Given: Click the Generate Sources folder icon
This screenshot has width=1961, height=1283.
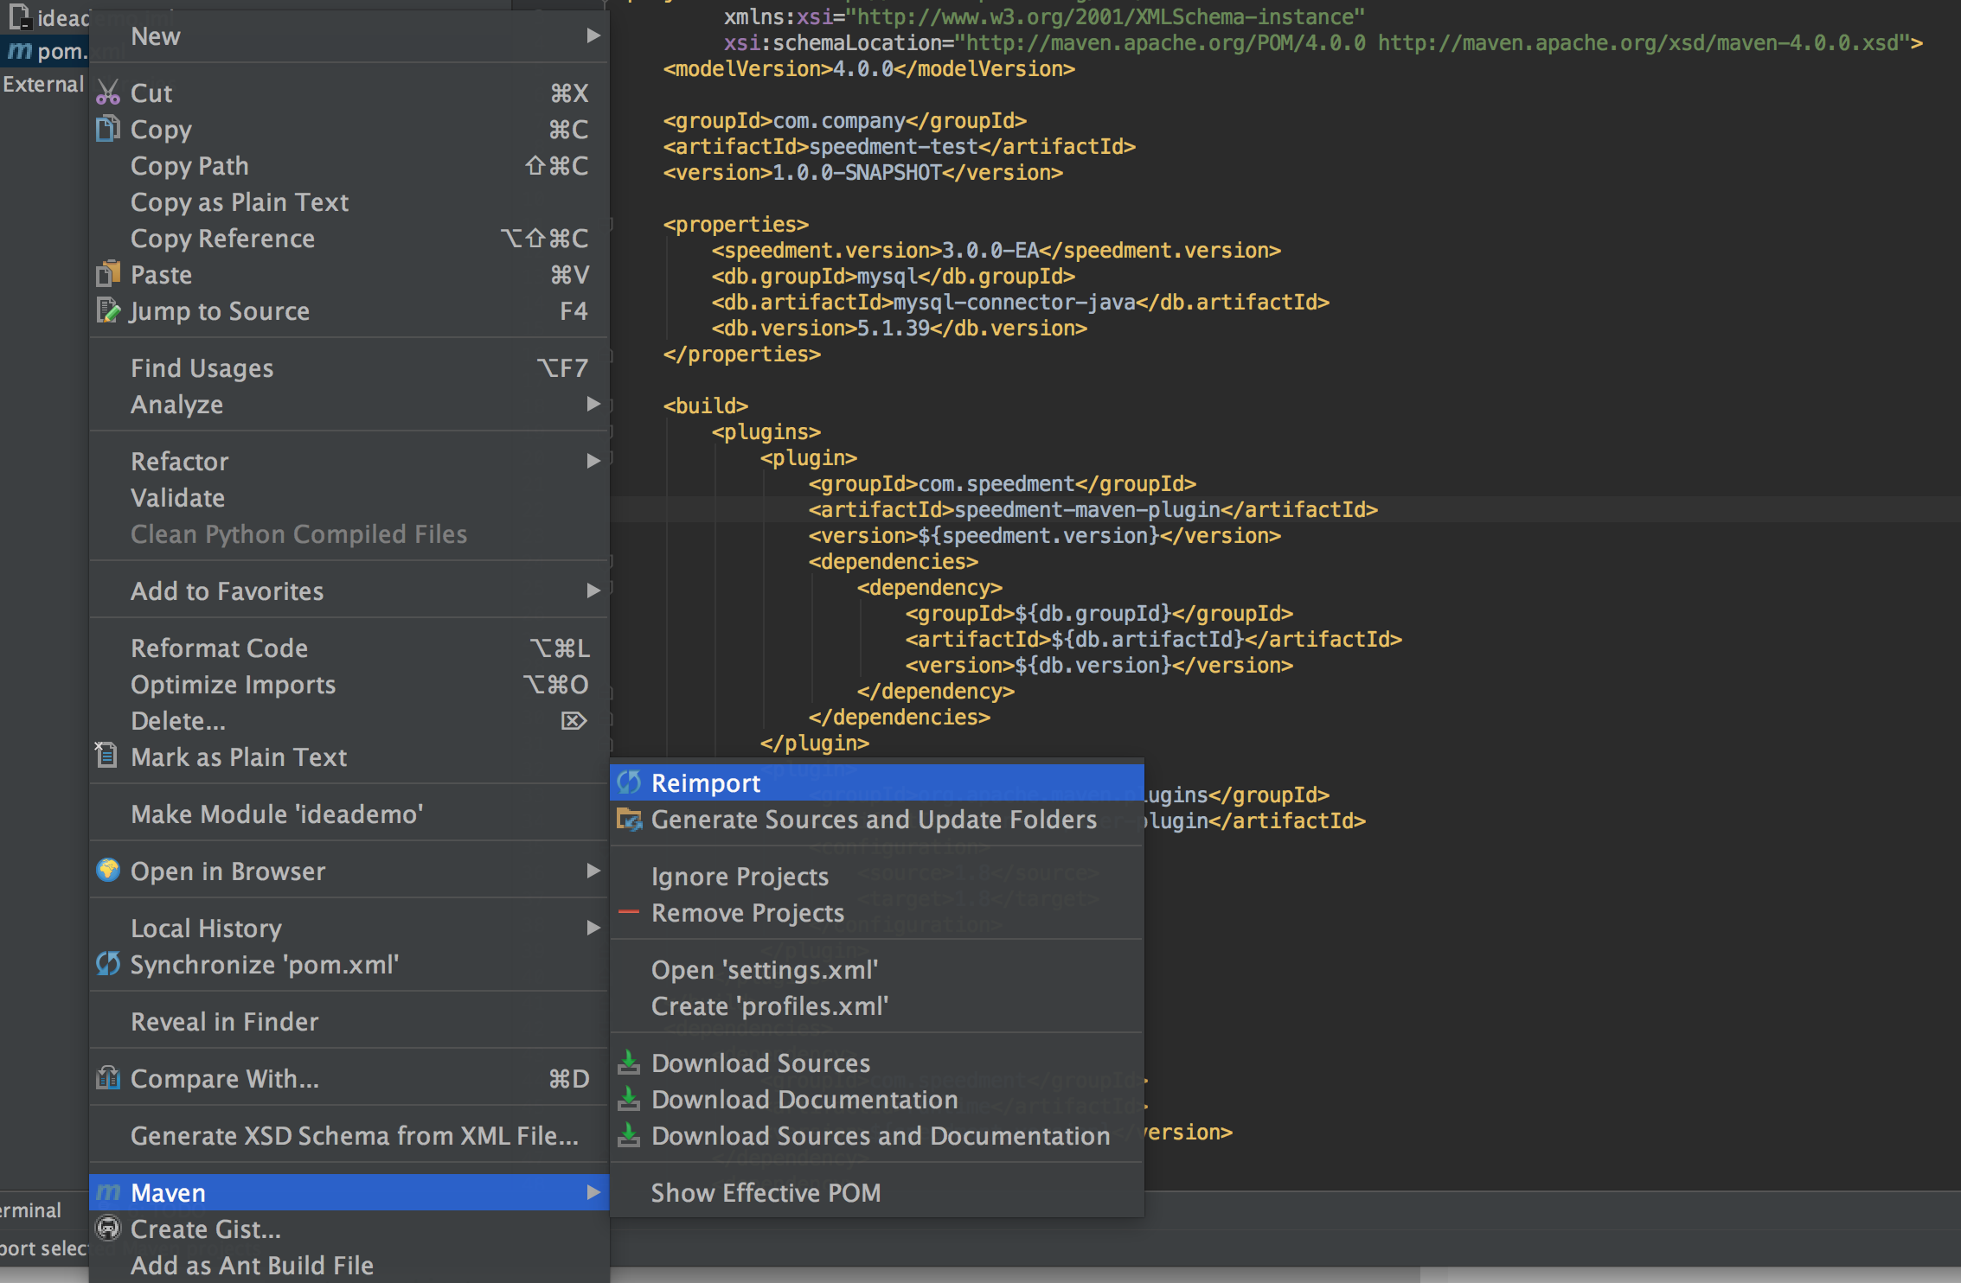Looking at the screenshot, I should pos(629,819).
